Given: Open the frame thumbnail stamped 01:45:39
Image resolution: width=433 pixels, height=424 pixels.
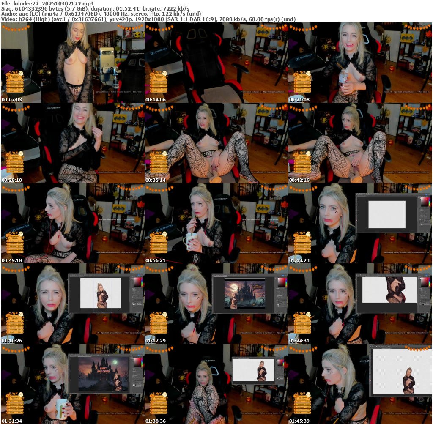Looking at the screenshot, I should (360, 384).
